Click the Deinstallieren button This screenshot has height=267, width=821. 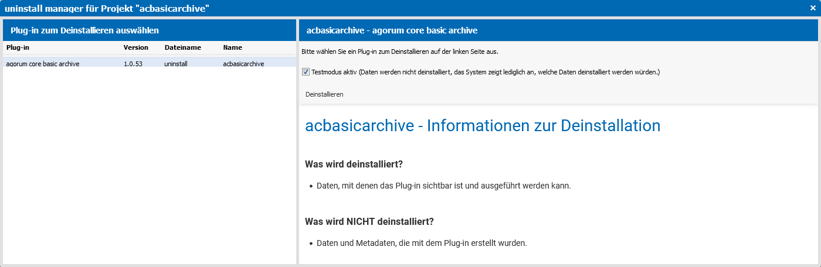pos(324,94)
